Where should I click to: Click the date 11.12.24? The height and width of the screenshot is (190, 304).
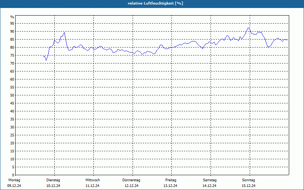tap(92, 186)
